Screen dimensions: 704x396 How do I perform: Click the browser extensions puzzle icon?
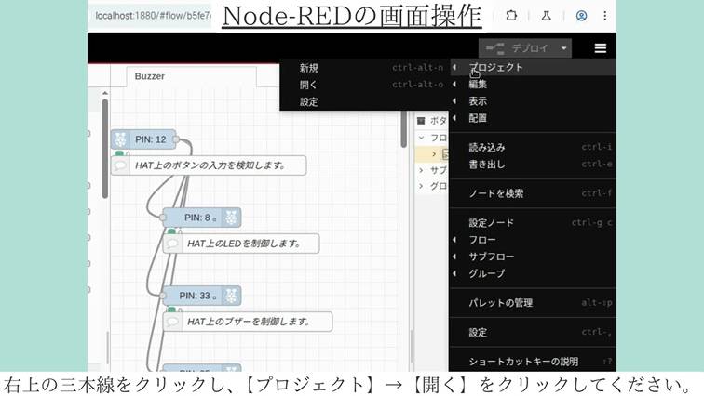[x=511, y=16]
